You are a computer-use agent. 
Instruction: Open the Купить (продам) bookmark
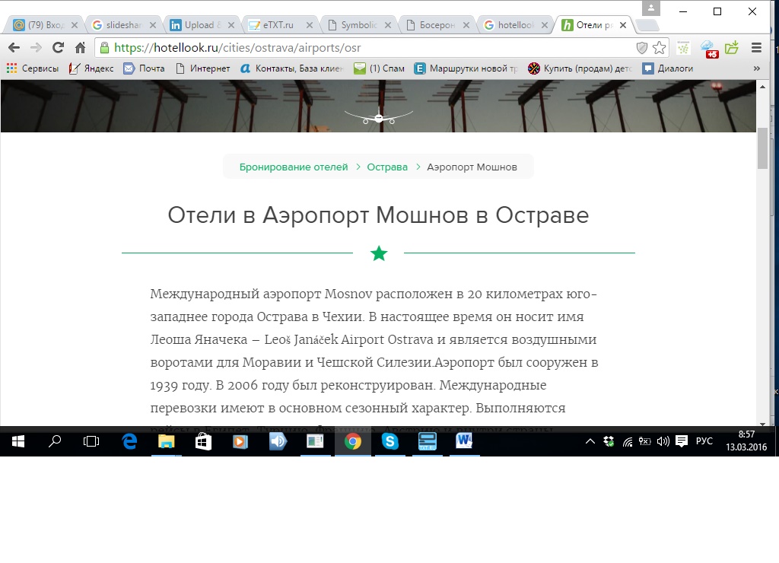pyautogui.click(x=580, y=68)
